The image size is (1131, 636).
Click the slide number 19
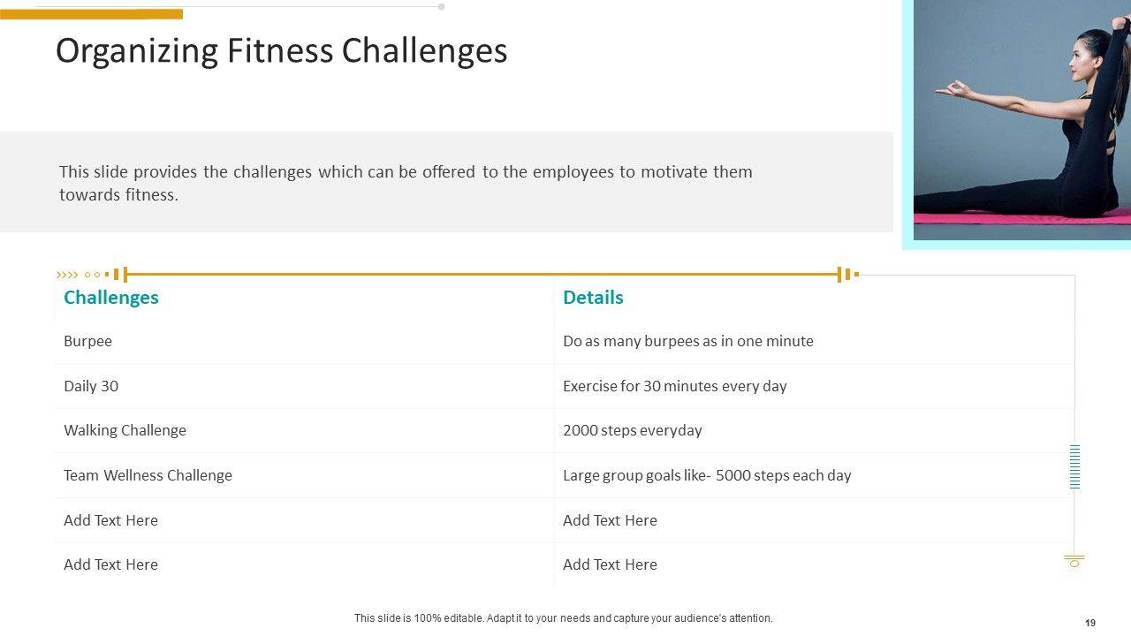[1090, 623]
